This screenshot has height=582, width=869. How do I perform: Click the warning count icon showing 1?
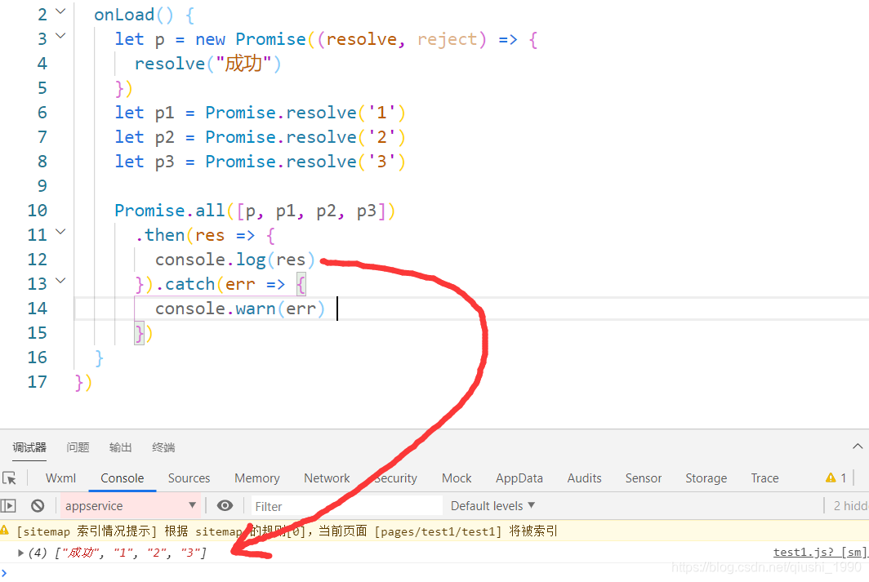coord(836,478)
